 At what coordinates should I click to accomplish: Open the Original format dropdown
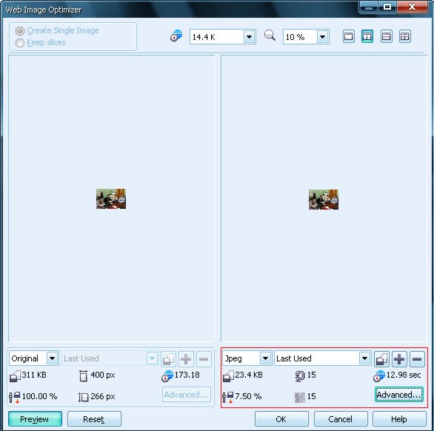click(52, 358)
